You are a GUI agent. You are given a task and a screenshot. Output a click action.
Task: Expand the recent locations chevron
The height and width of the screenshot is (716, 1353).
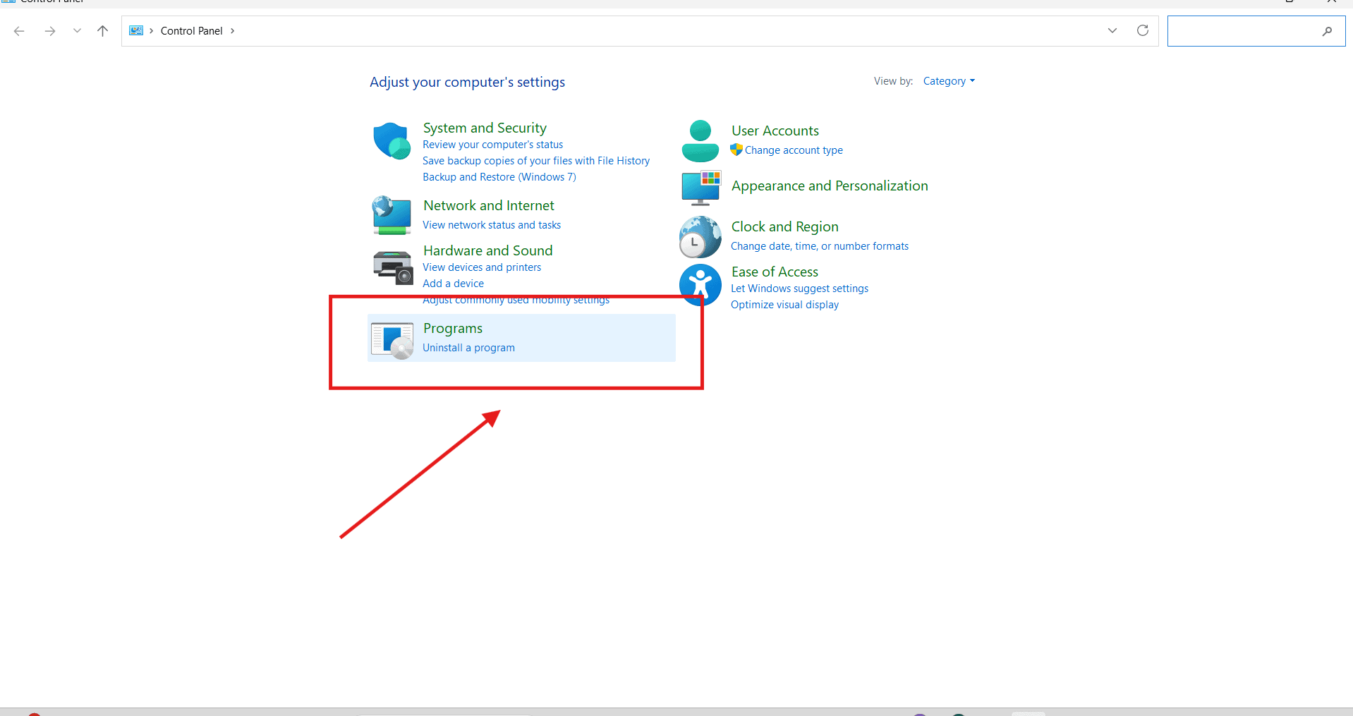coord(77,30)
